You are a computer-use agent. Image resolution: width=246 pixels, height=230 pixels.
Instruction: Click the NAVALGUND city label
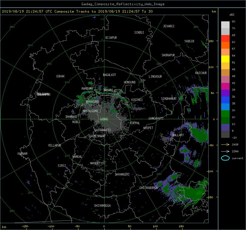(90, 111)
